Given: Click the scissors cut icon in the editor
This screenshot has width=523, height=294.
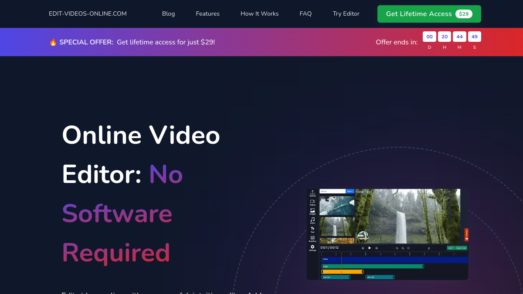Looking at the screenshot, I should 429,248.
